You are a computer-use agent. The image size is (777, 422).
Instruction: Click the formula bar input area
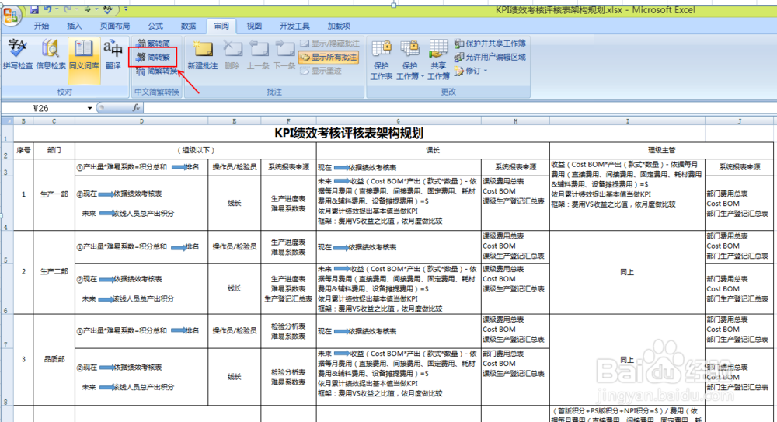tap(460, 107)
